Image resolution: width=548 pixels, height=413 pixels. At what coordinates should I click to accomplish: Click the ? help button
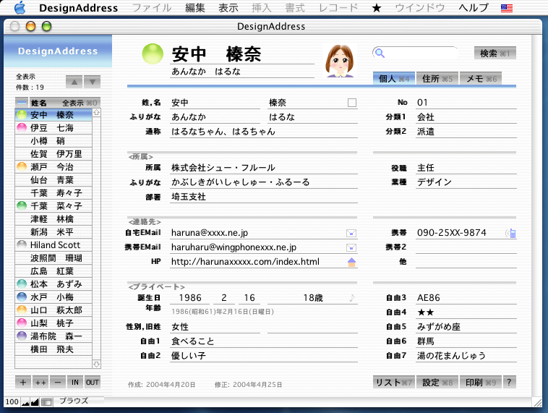[510, 383]
